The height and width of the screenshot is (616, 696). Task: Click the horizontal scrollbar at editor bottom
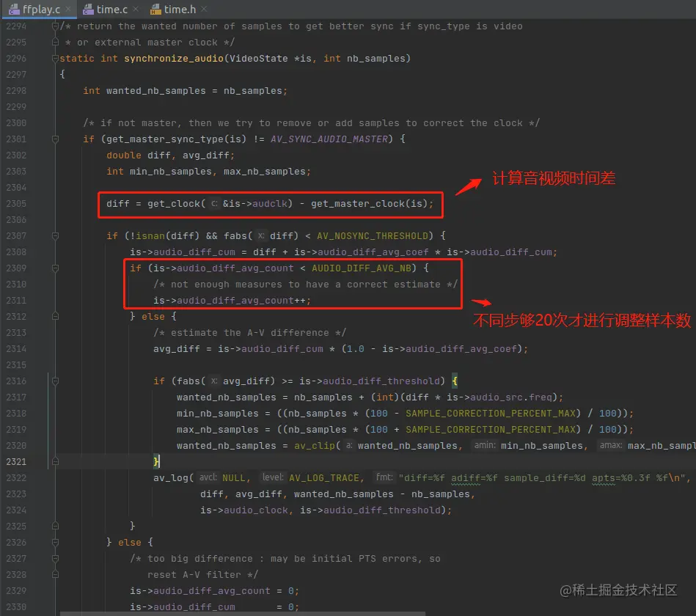[x=242, y=614]
